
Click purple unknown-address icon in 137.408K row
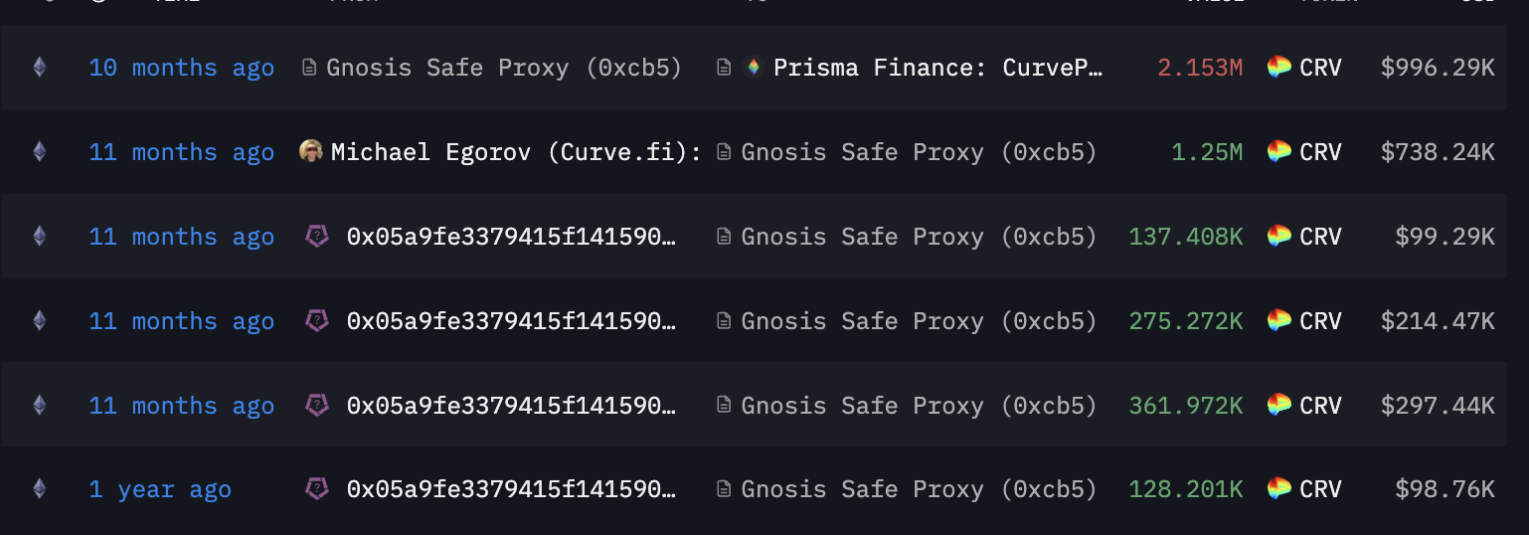[316, 237]
